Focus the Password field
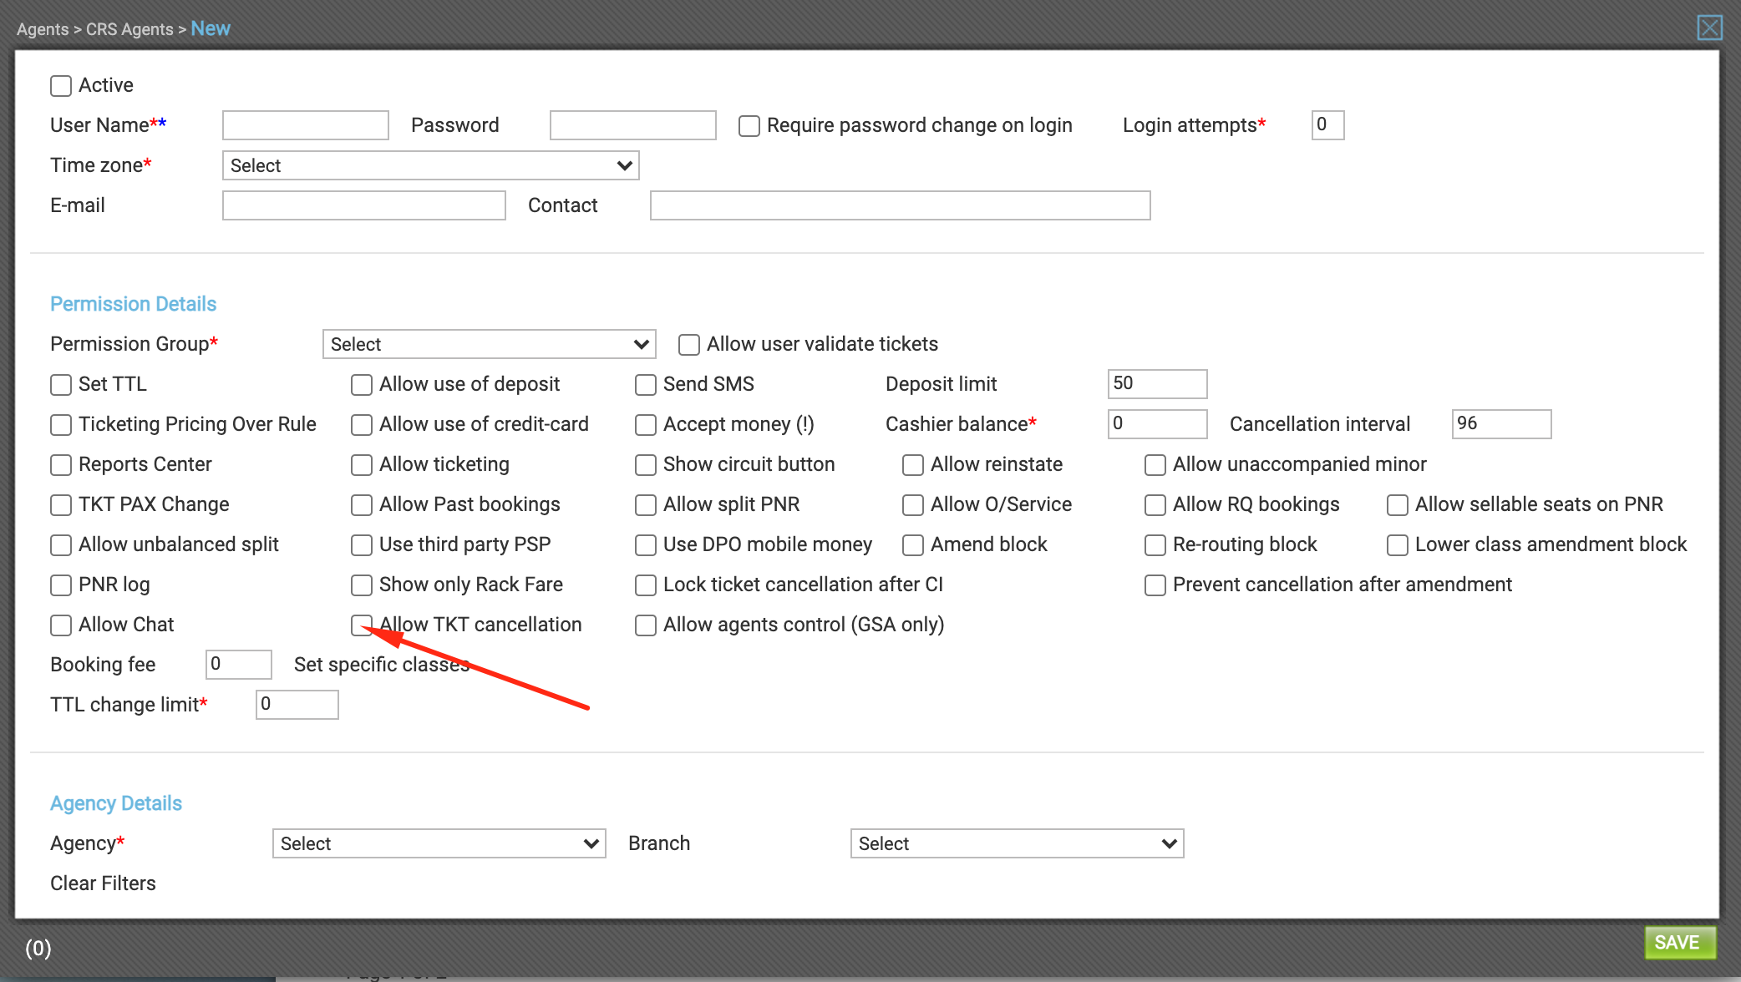This screenshot has height=982, width=1741. [x=633, y=125]
